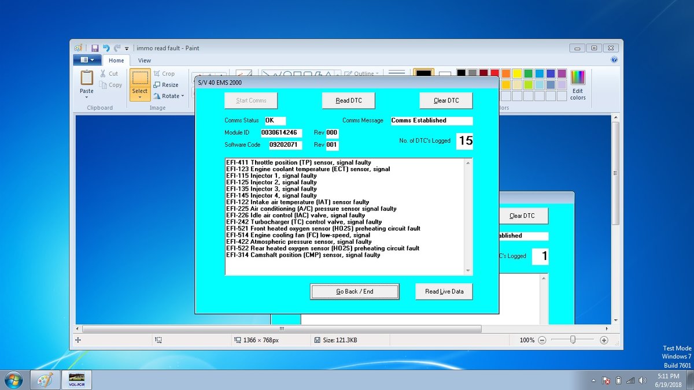Screen dimensions: 694x390
Task: Open the Paint application menu
Action: click(x=87, y=60)
